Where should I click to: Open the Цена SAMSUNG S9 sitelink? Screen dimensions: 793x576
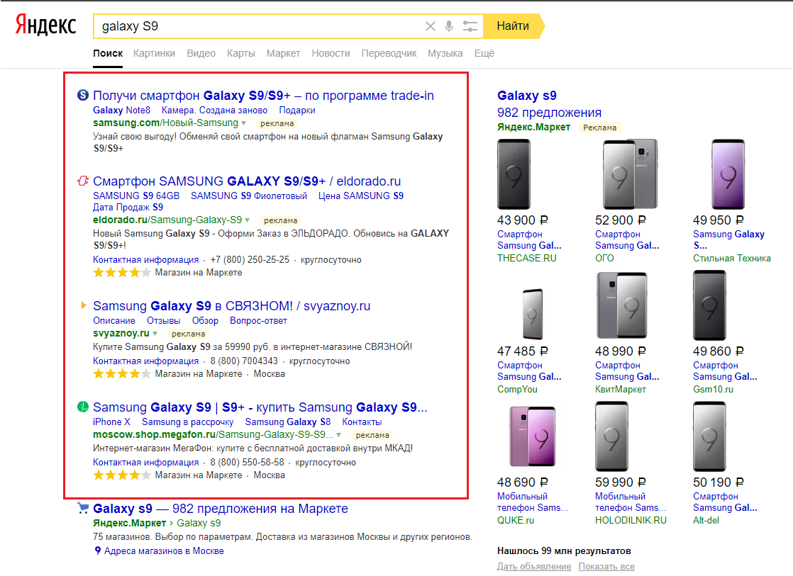pyautogui.click(x=360, y=196)
